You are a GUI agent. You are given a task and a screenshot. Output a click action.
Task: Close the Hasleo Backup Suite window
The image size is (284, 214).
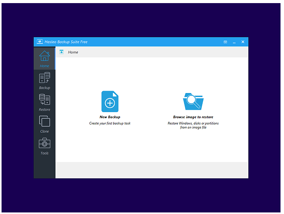243,42
